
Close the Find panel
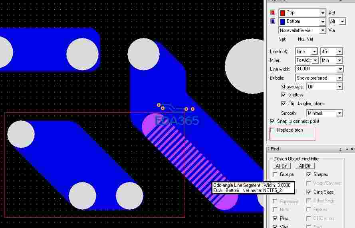click(352, 149)
